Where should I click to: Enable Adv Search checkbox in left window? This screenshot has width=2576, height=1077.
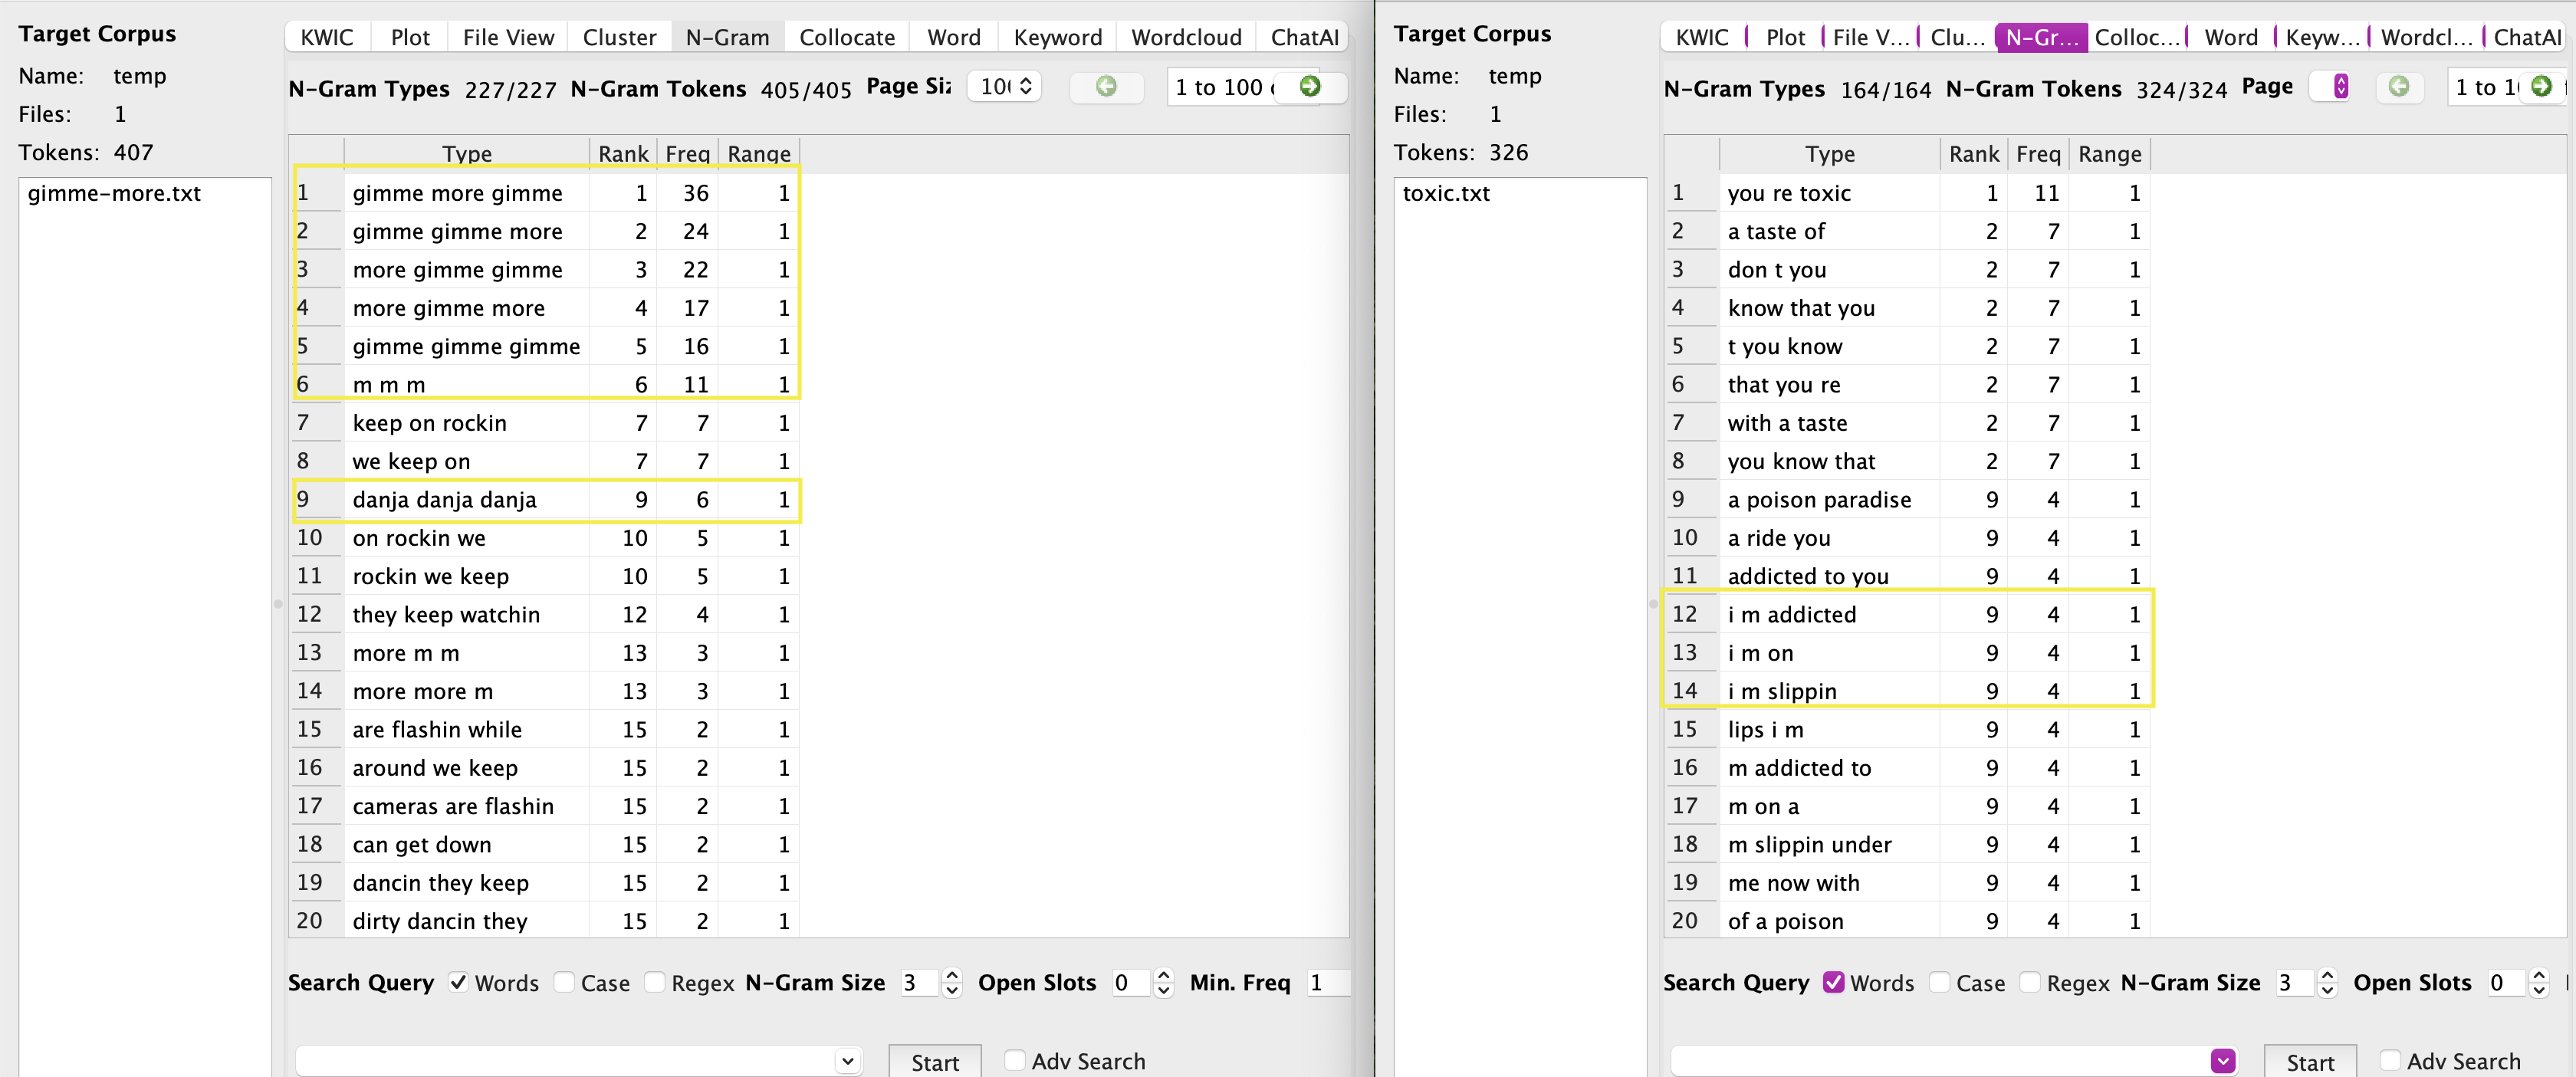coord(1015,1061)
